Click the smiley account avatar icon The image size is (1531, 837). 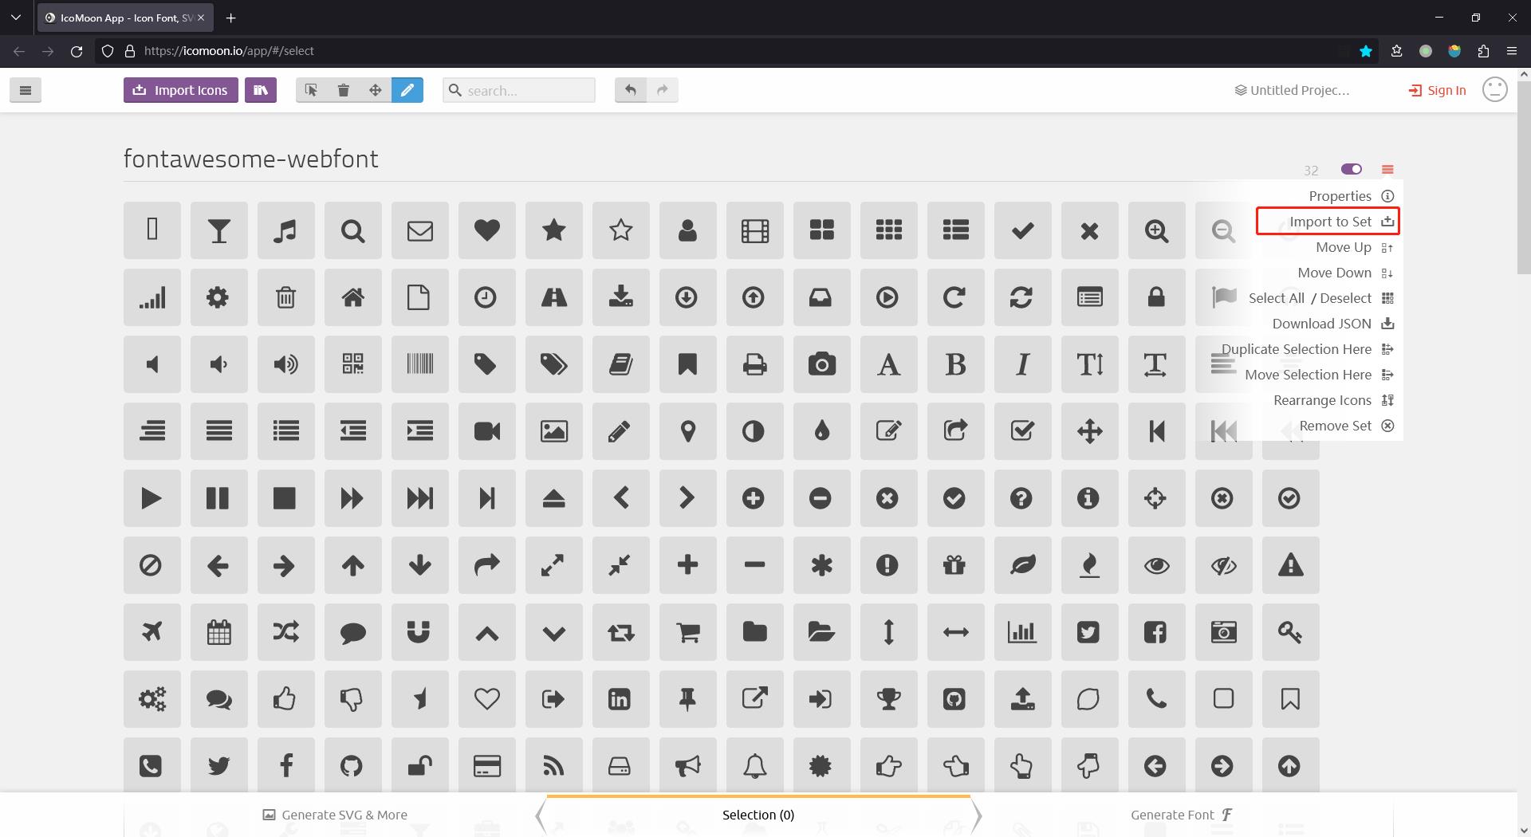(x=1495, y=90)
